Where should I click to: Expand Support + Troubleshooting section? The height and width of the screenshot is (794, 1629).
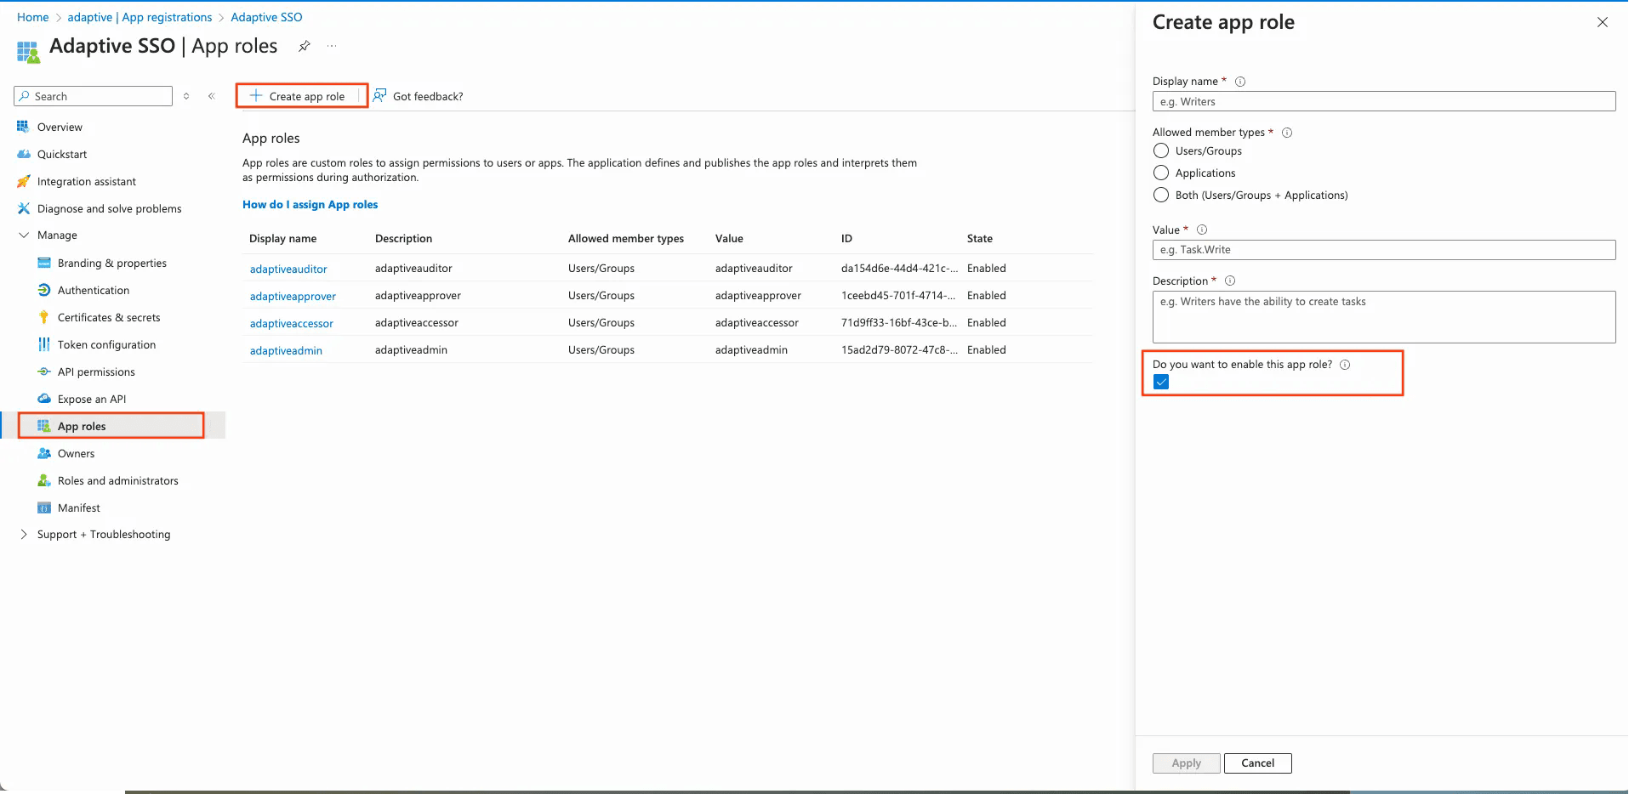24,535
